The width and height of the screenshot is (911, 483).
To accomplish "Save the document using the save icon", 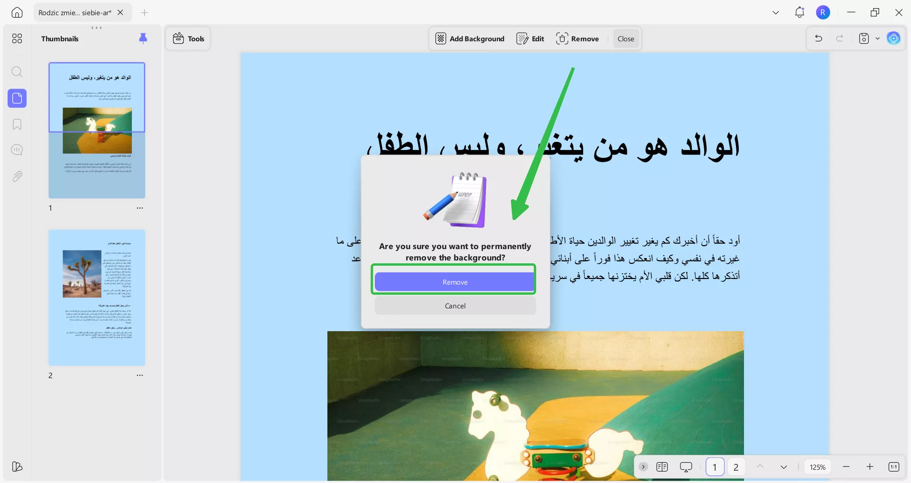I will tap(864, 38).
